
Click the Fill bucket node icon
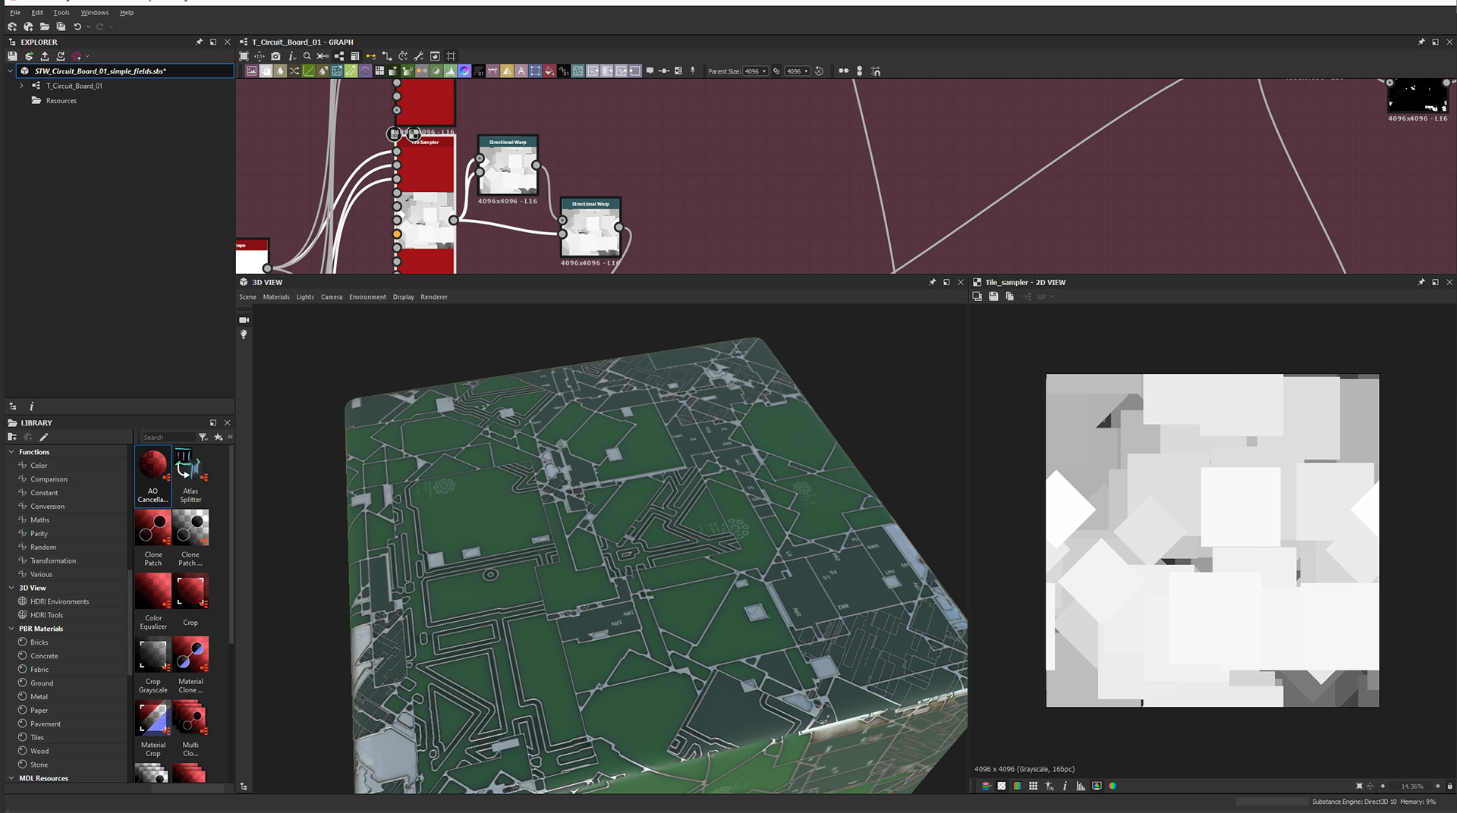[549, 71]
